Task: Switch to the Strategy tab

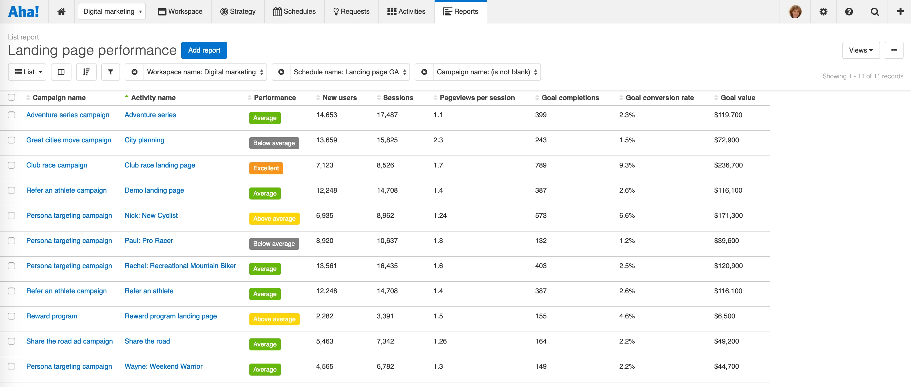Action: point(238,11)
